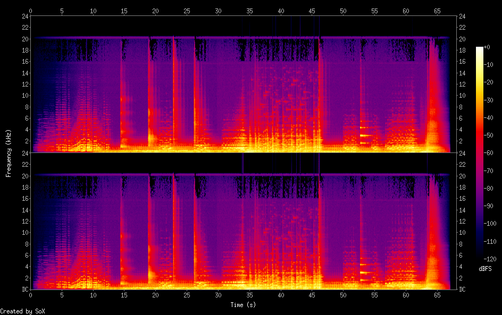502x315 pixels.
Task: Click the vertical "Frequency (kHz)" axis label
Action: pyautogui.click(x=9, y=153)
